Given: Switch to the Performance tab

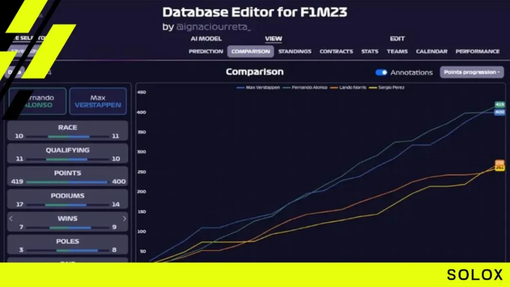Looking at the screenshot, I should 478,51.
